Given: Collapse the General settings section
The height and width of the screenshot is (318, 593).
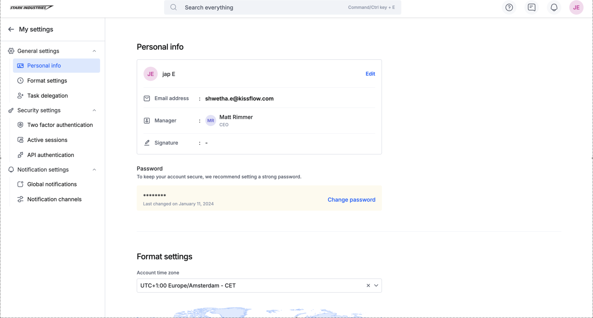Looking at the screenshot, I should point(94,51).
